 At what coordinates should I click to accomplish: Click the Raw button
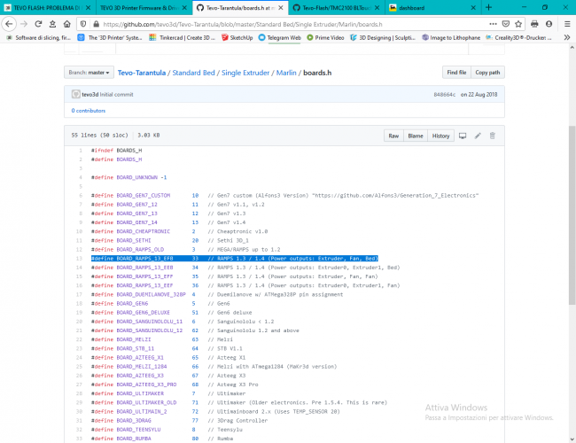click(x=393, y=136)
